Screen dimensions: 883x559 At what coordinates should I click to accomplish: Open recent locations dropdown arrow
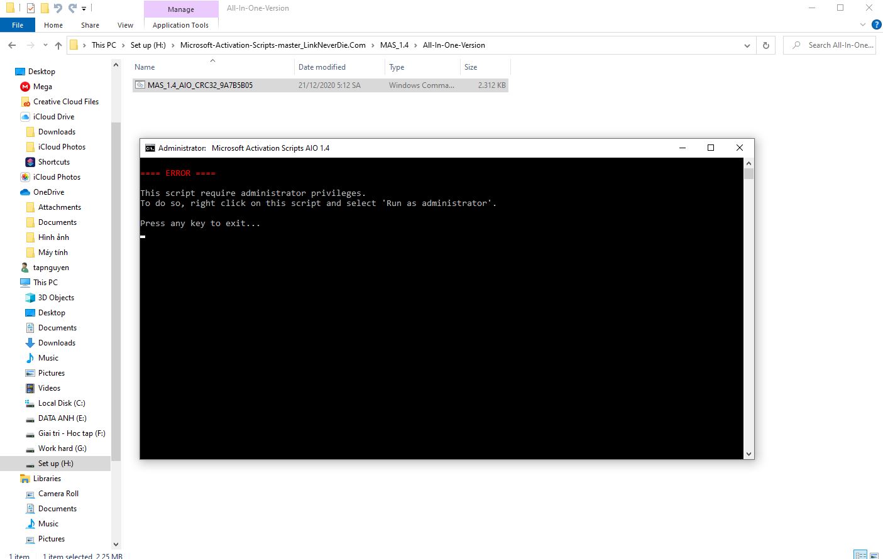click(45, 45)
